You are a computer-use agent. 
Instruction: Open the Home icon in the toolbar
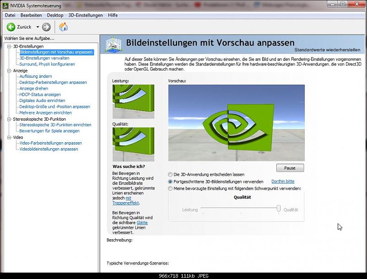(x=64, y=27)
